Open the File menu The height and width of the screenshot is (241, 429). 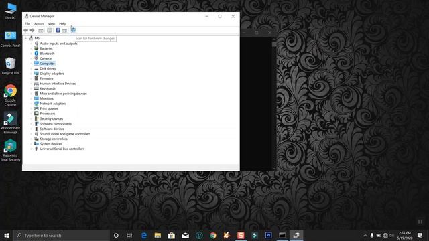point(27,24)
